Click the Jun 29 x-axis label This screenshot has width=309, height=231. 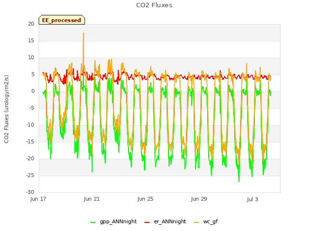coord(199,199)
